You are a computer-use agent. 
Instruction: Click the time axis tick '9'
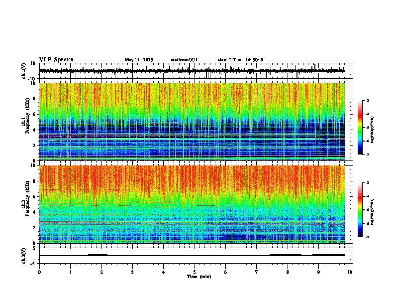pyautogui.click(x=318, y=272)
